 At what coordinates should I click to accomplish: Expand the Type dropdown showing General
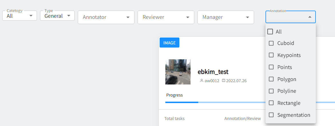point(57,16)
